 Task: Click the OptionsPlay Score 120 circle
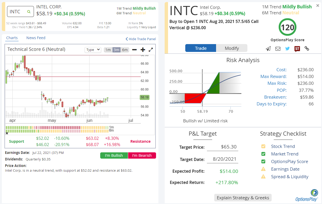coord(288,27)
